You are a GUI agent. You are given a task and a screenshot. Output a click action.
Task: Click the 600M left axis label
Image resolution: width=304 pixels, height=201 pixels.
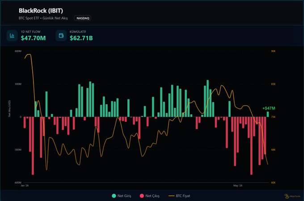tap(18, 51)
